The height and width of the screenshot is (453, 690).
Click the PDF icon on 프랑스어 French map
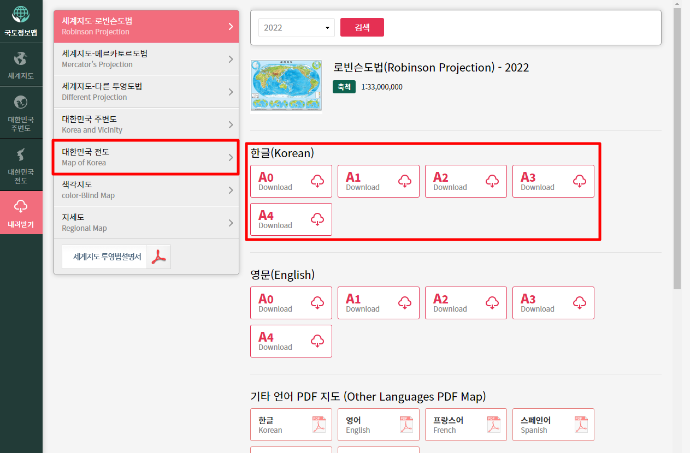(x=493, y=425)
